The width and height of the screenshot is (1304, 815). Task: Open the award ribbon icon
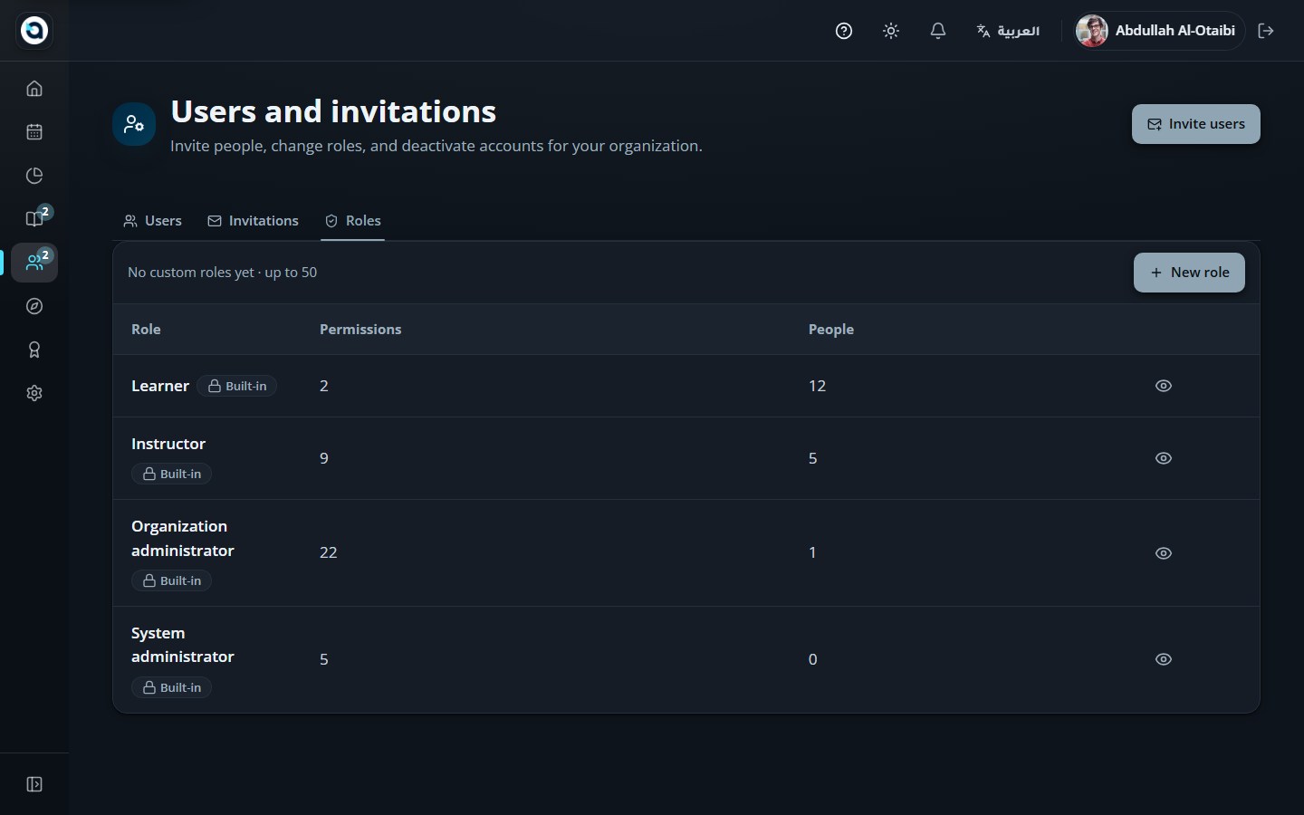34,350
